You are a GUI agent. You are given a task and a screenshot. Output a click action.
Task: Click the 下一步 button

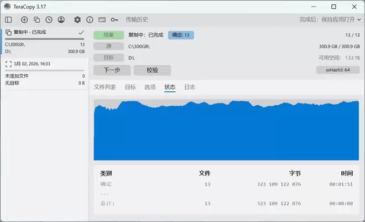coord(112,70)
